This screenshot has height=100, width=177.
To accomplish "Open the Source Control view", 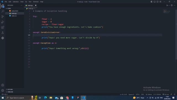I will point(3,17).
